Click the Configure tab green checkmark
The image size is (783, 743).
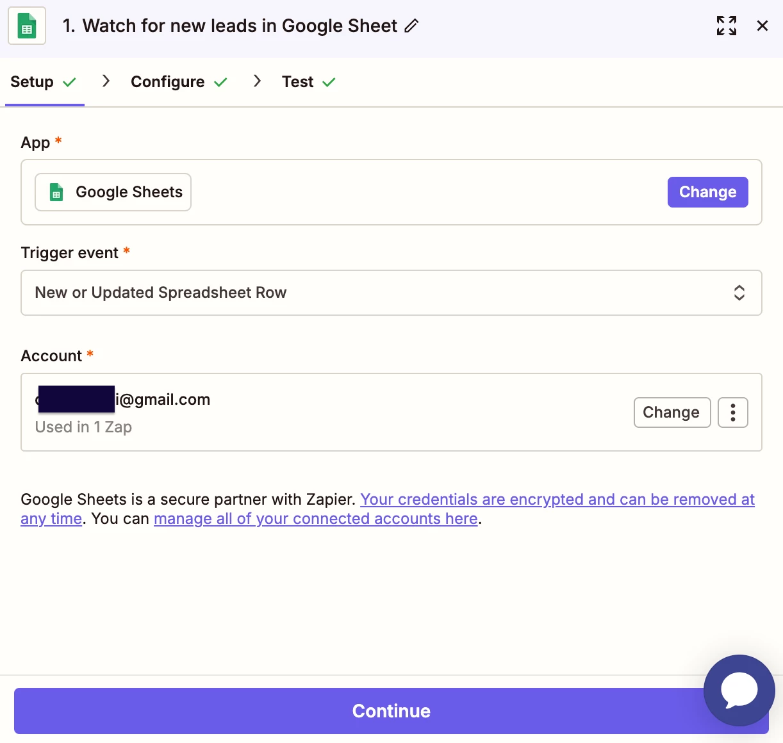tap(220, 82)
